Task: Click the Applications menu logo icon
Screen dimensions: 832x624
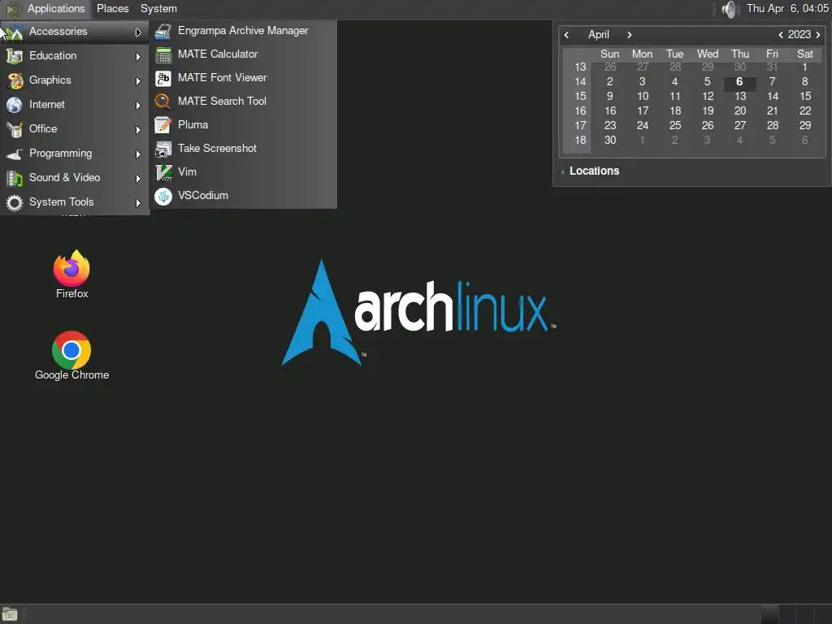Action: tap(14, 9)
